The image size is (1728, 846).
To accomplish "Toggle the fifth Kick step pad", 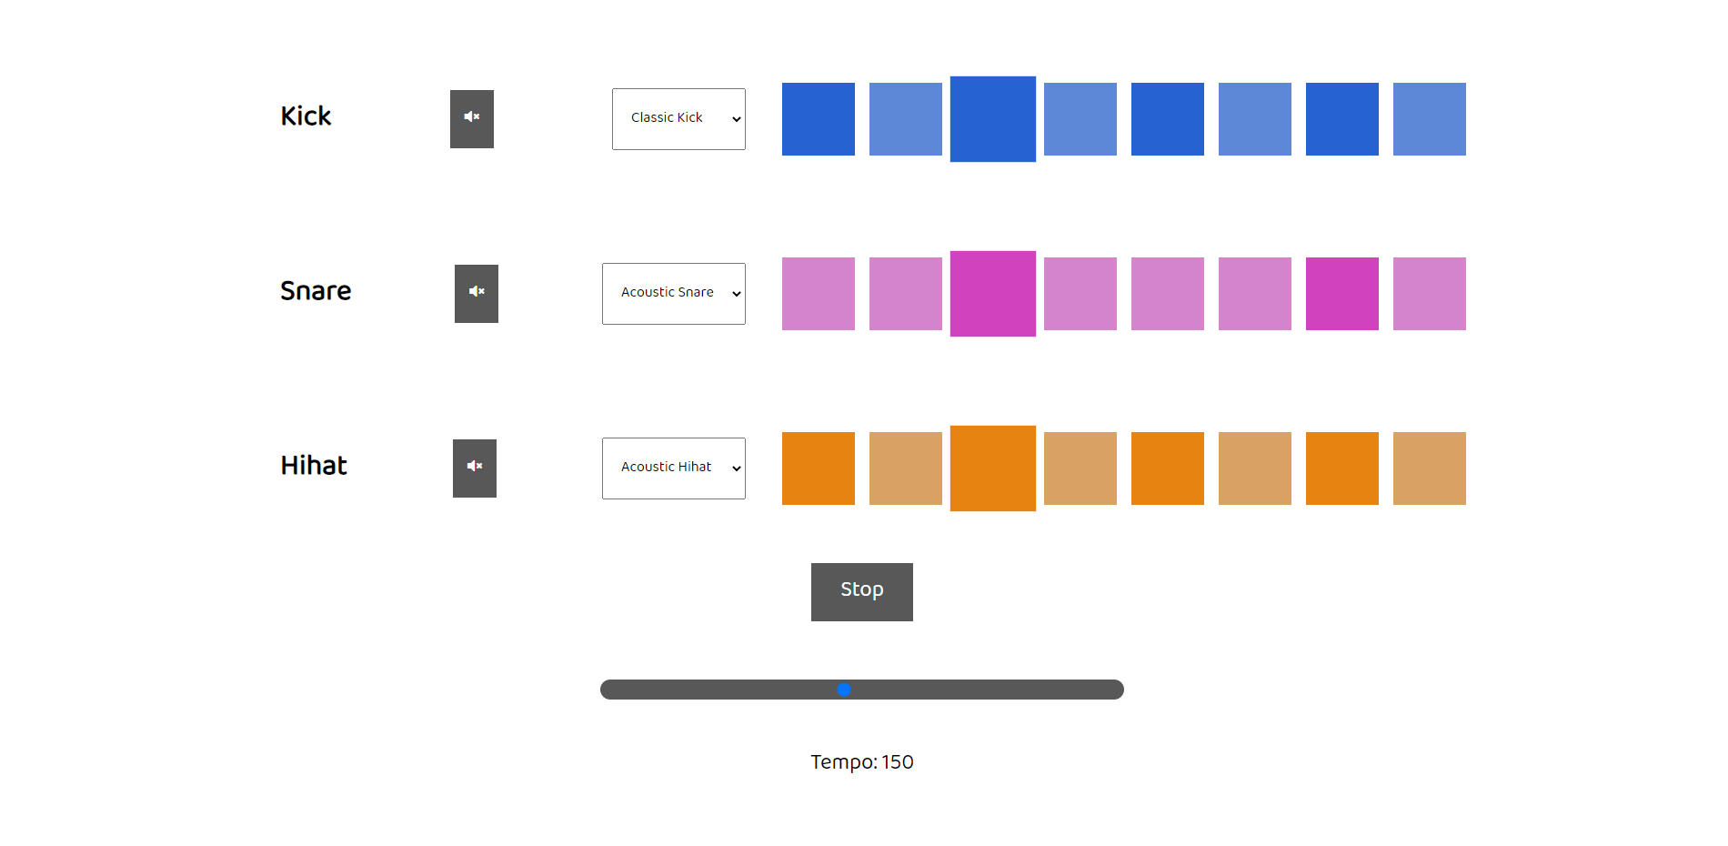I will [x=1168, y=119].
